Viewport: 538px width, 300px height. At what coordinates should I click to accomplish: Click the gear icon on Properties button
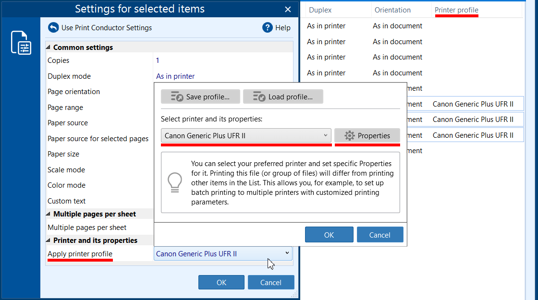pyautogui.click(x=350, y=136)
